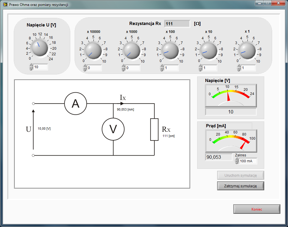Click the voltmeter V symbol in circuit
This screenshot has width=288, height=227.
tap(113, 129)
